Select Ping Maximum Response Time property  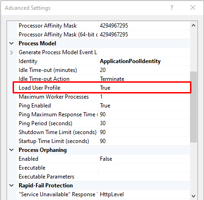pyautogui.click(x=58, y=114)
